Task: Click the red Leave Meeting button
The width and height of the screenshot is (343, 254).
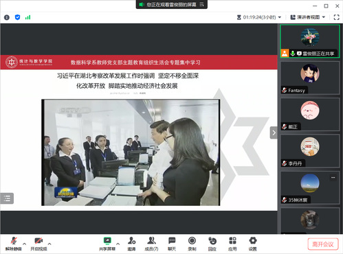Action: click(x=323, y=244)
